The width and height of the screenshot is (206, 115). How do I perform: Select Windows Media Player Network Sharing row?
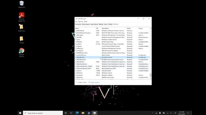point(112,53)
